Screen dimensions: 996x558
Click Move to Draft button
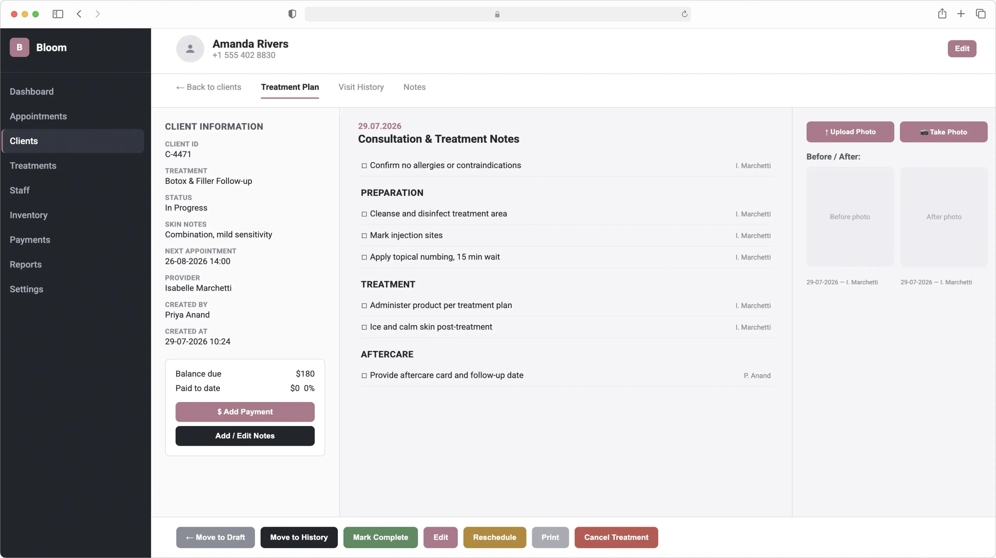click(215, 537)
